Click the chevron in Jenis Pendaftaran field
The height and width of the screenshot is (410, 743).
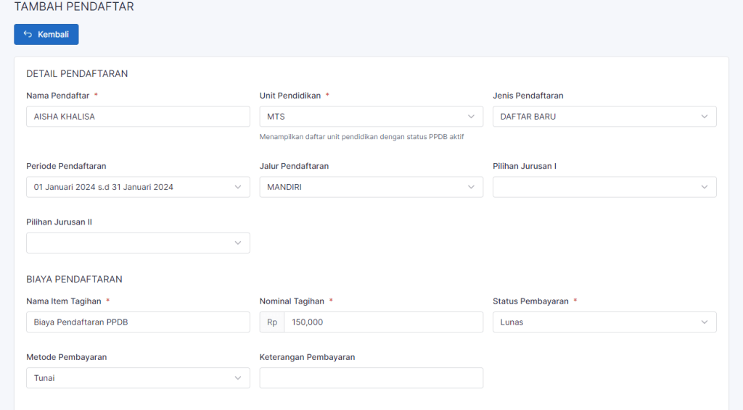[x=704, y=117]
